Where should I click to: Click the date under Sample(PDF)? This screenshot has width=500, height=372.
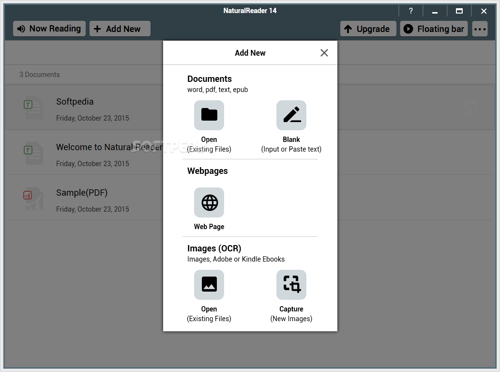92,209
